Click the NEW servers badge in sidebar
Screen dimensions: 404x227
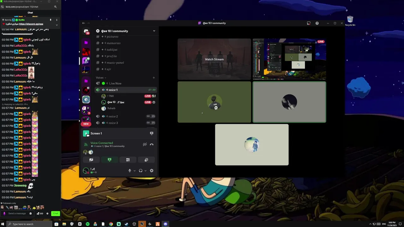(x=86, y=124)
